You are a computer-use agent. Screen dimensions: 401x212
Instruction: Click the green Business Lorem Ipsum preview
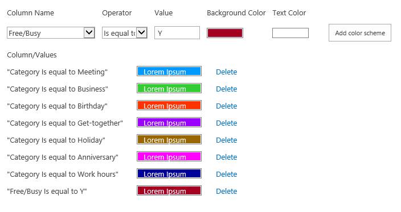(169, 88)
